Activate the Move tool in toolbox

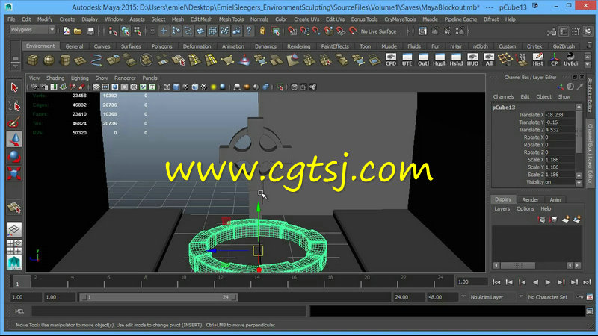tap(14, 140)
